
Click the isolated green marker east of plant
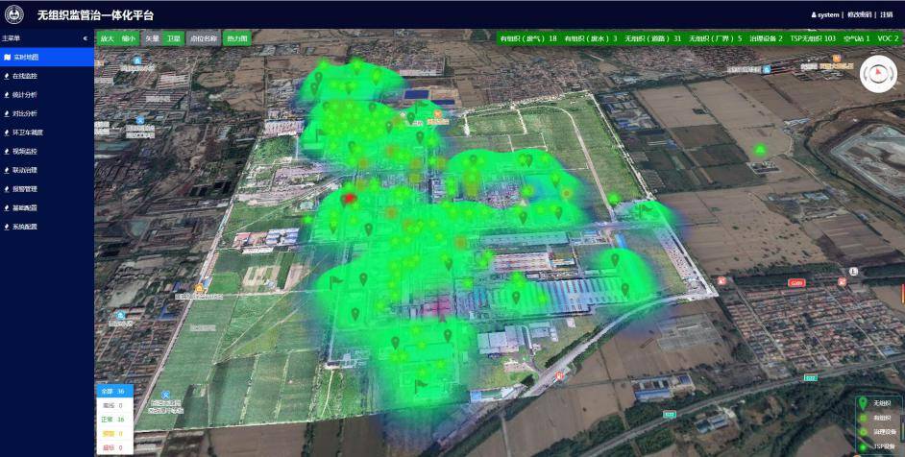tap(760, 150)
